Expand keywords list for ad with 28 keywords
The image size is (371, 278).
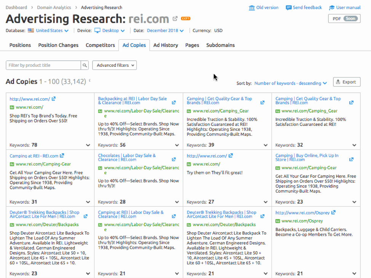[177, 202]
